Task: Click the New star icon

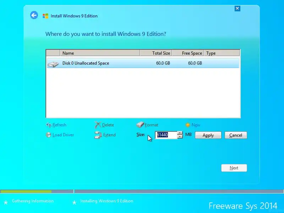Action: [x=188, y=125]
